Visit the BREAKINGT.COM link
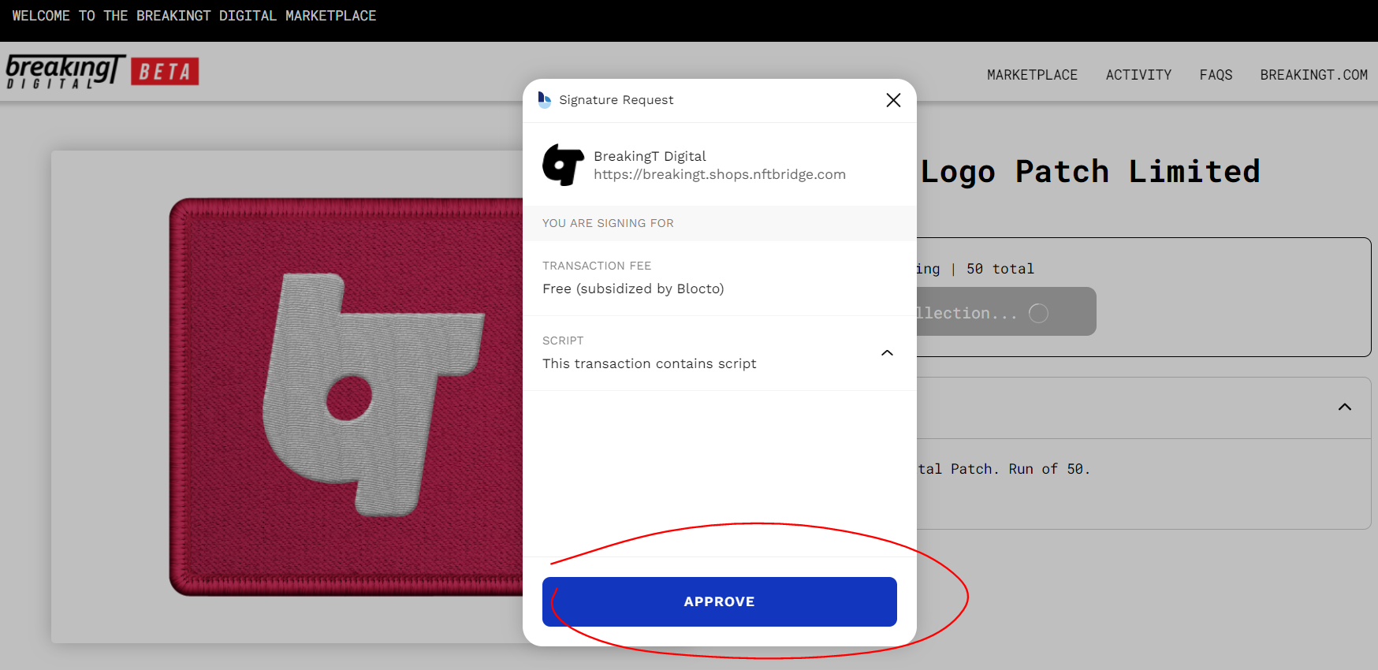 point(1313,75)
